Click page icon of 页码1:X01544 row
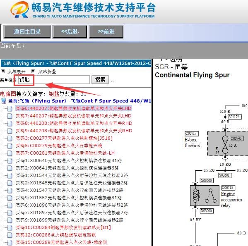 (10, 176)
